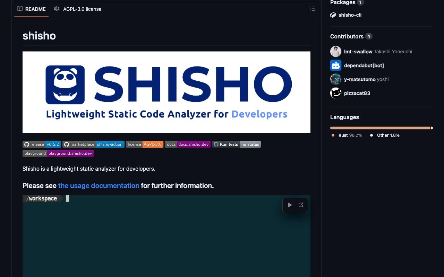Open the README tab
The height and width of the screenshot is (277, 444).
(x=32, y=9)
